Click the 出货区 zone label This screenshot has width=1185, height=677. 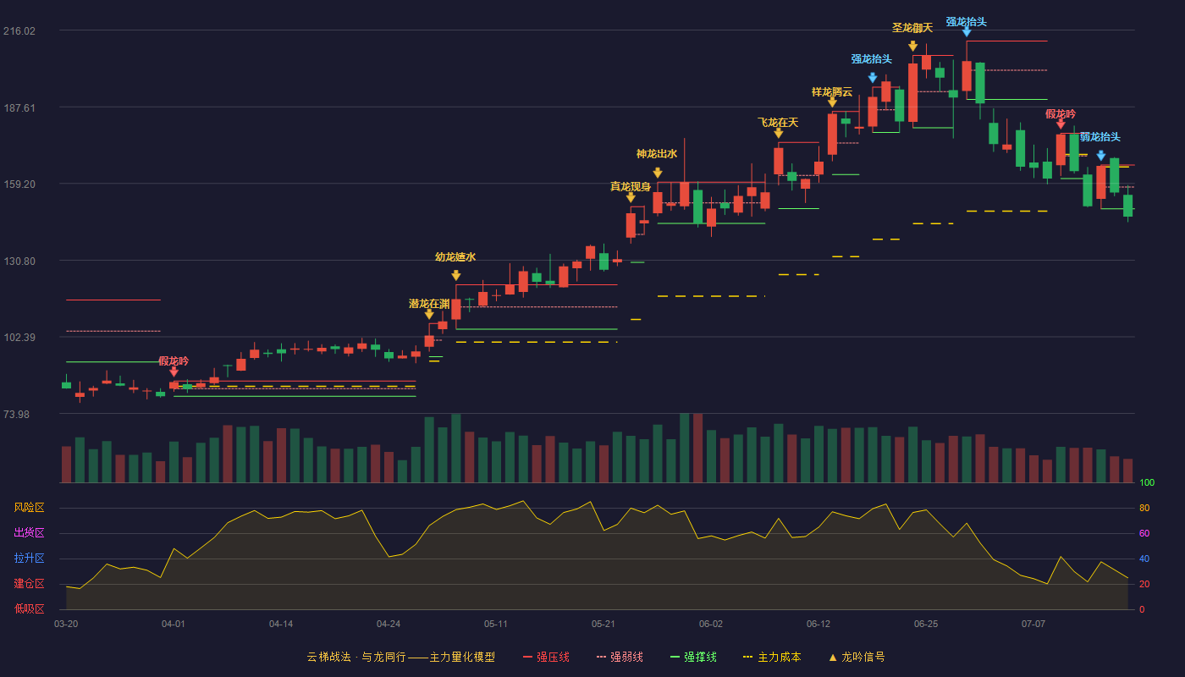pos(29,533)
